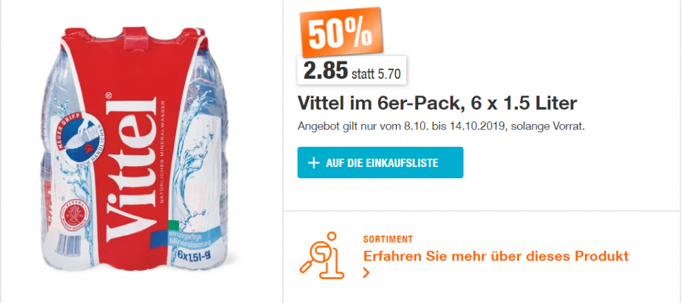Add Vittel via 'Auf die Einkaufsliste' button
Screen dimensions: 683x303
[380, 163]
